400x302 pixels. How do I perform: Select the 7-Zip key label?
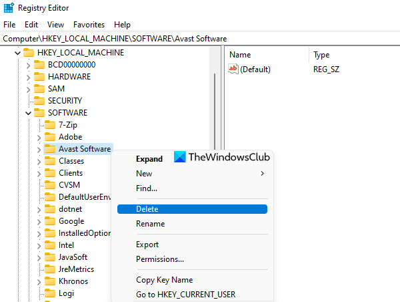pyautogui.click(x=68, y=125)
